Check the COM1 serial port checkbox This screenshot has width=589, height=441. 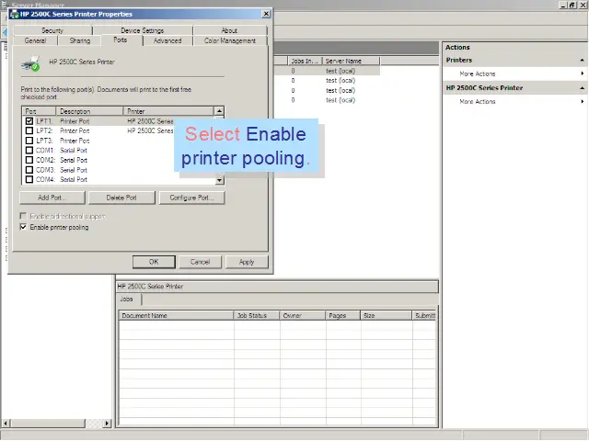click(x=29, y=150)
